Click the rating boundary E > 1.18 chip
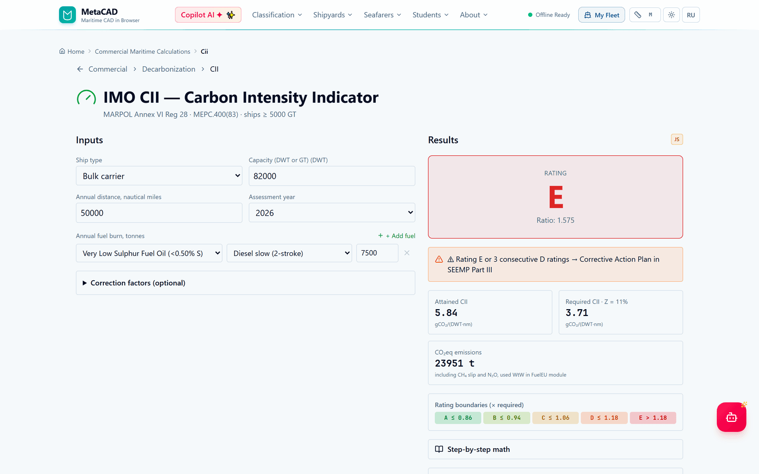Image resolution: width=759 pixels, height=474 pixels. (653, 418)
